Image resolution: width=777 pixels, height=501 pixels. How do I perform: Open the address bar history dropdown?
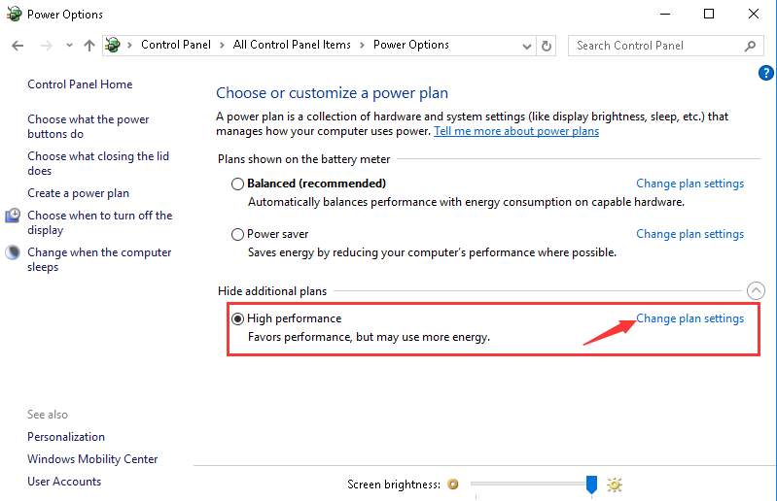point(527,45)
